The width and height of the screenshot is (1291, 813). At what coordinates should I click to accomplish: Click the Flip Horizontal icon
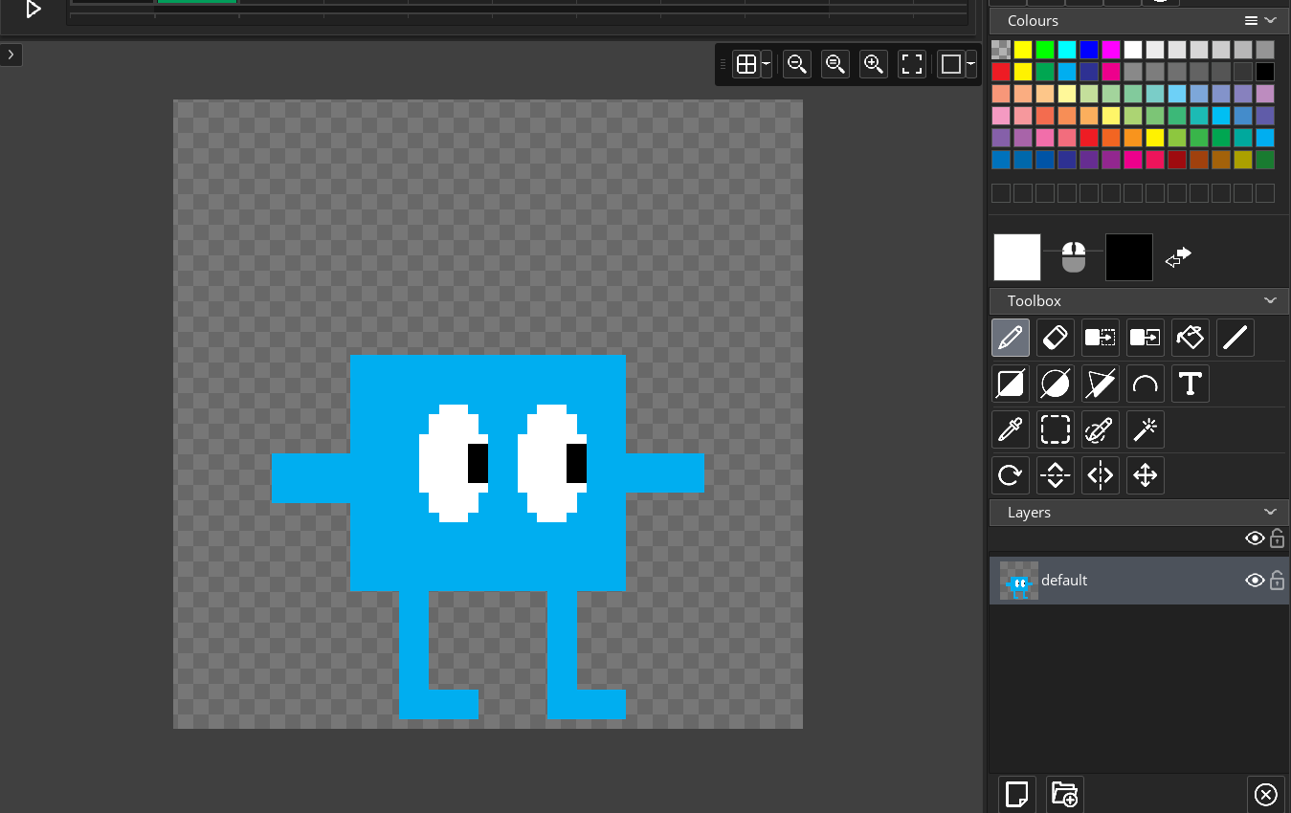point(1101,475)
